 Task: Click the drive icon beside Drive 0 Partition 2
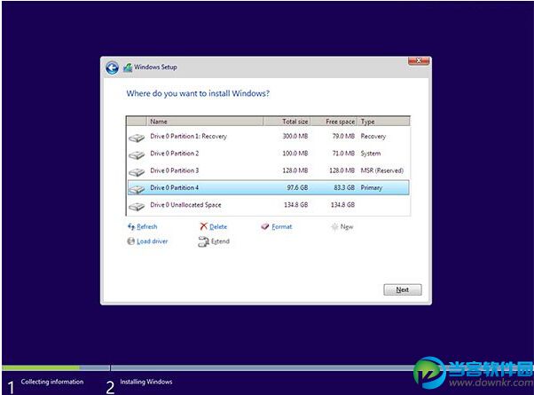click(x=137, y=155)
